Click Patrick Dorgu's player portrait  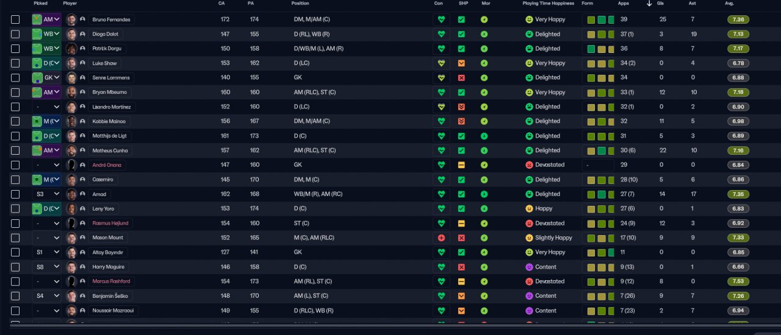[x=71, y=49]
